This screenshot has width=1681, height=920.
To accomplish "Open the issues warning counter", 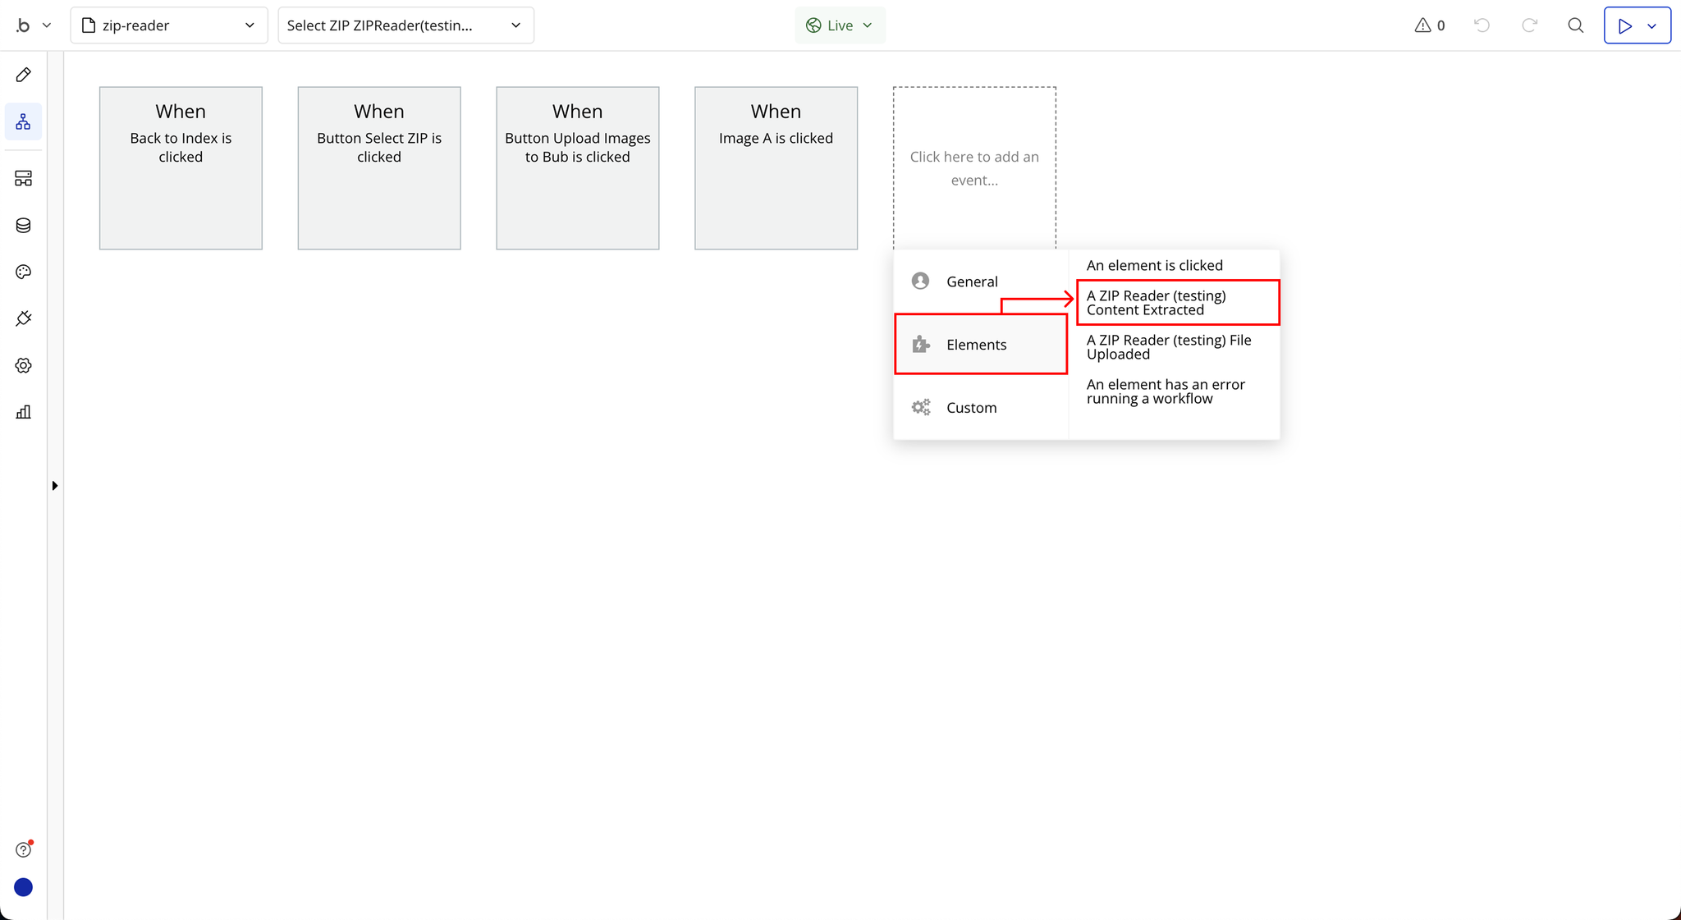I will (1429, 25).
